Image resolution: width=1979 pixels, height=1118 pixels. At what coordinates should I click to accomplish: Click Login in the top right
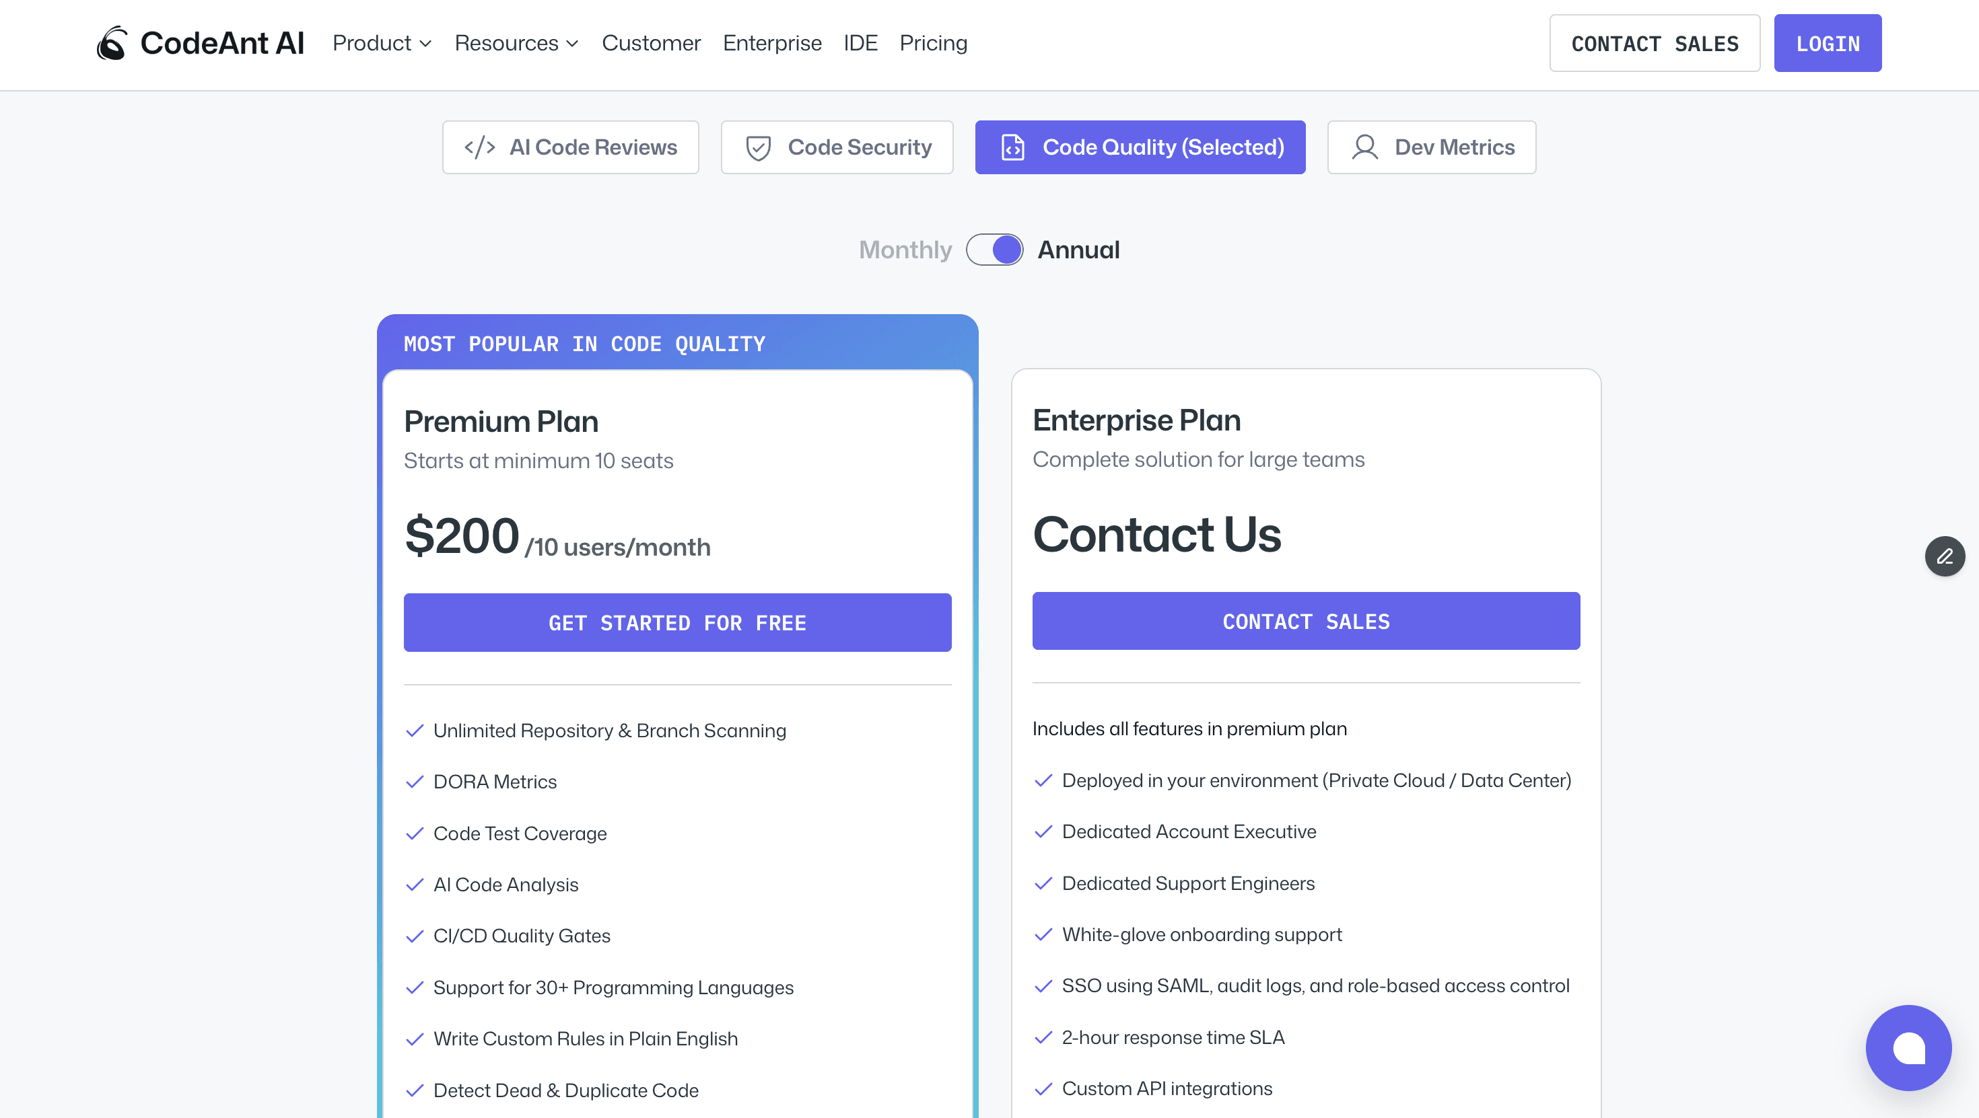[1827, 43]
